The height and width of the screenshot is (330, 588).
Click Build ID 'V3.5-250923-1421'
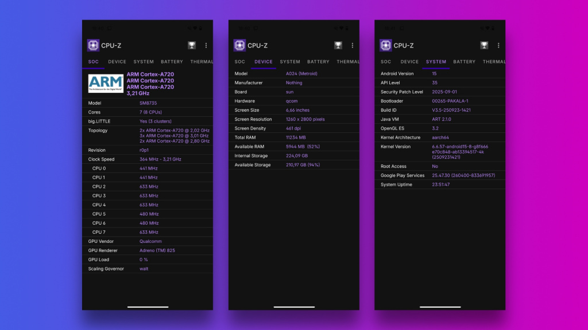click(451, 110)
